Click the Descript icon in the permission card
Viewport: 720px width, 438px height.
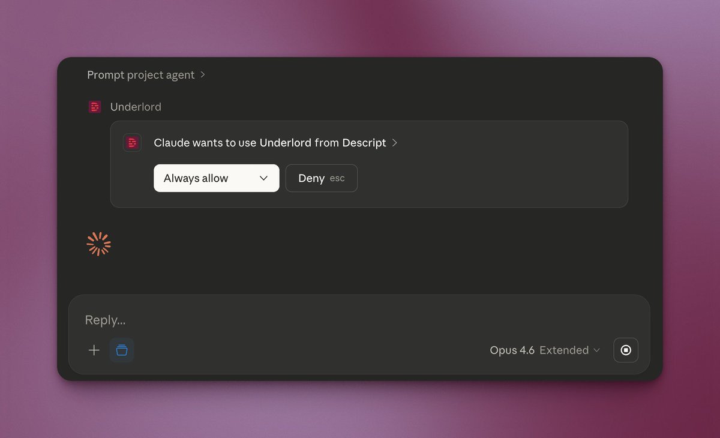click(133, 143)
